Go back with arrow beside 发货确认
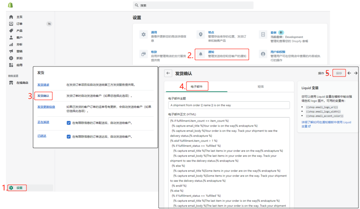The height and width of the screenshot is (209, 360). coord(168,73)
